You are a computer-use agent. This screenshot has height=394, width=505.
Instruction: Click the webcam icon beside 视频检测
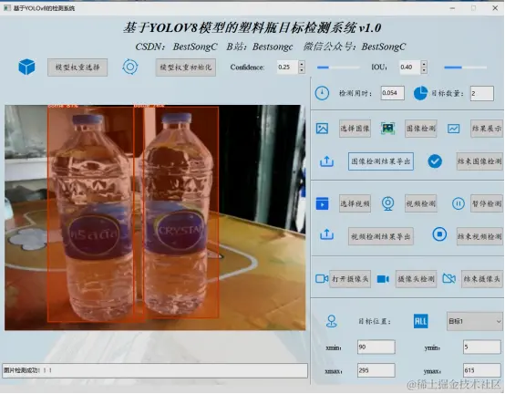click(388, 204)
